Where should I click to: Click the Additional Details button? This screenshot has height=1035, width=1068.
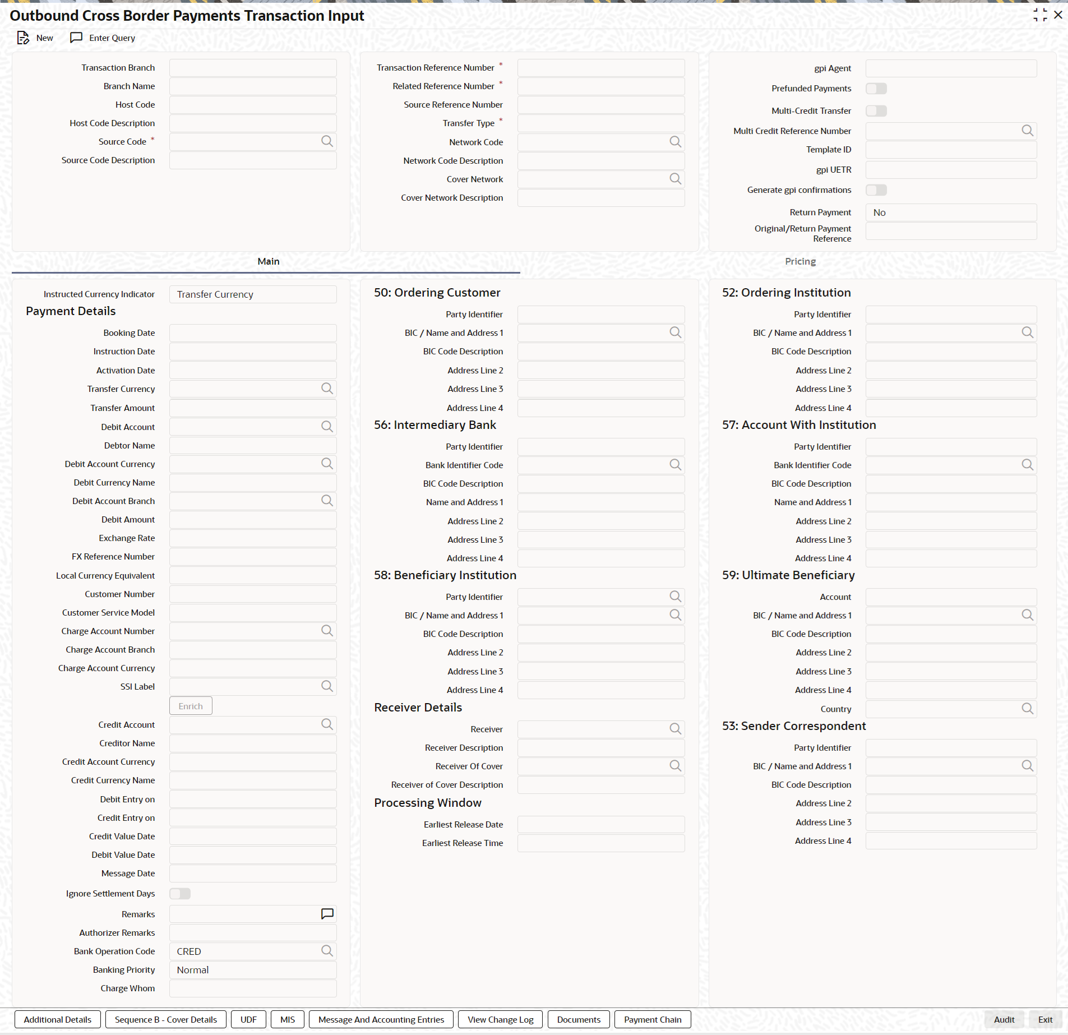(x=58, y=1019)
